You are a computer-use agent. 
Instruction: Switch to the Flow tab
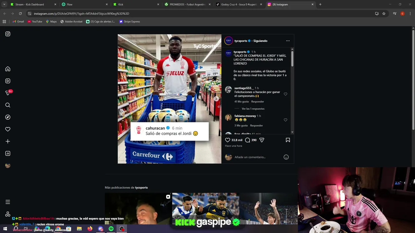point(85,5)
